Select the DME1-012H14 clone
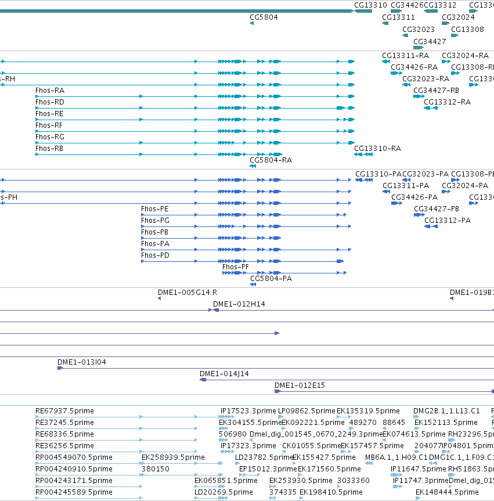 [354, 310]
